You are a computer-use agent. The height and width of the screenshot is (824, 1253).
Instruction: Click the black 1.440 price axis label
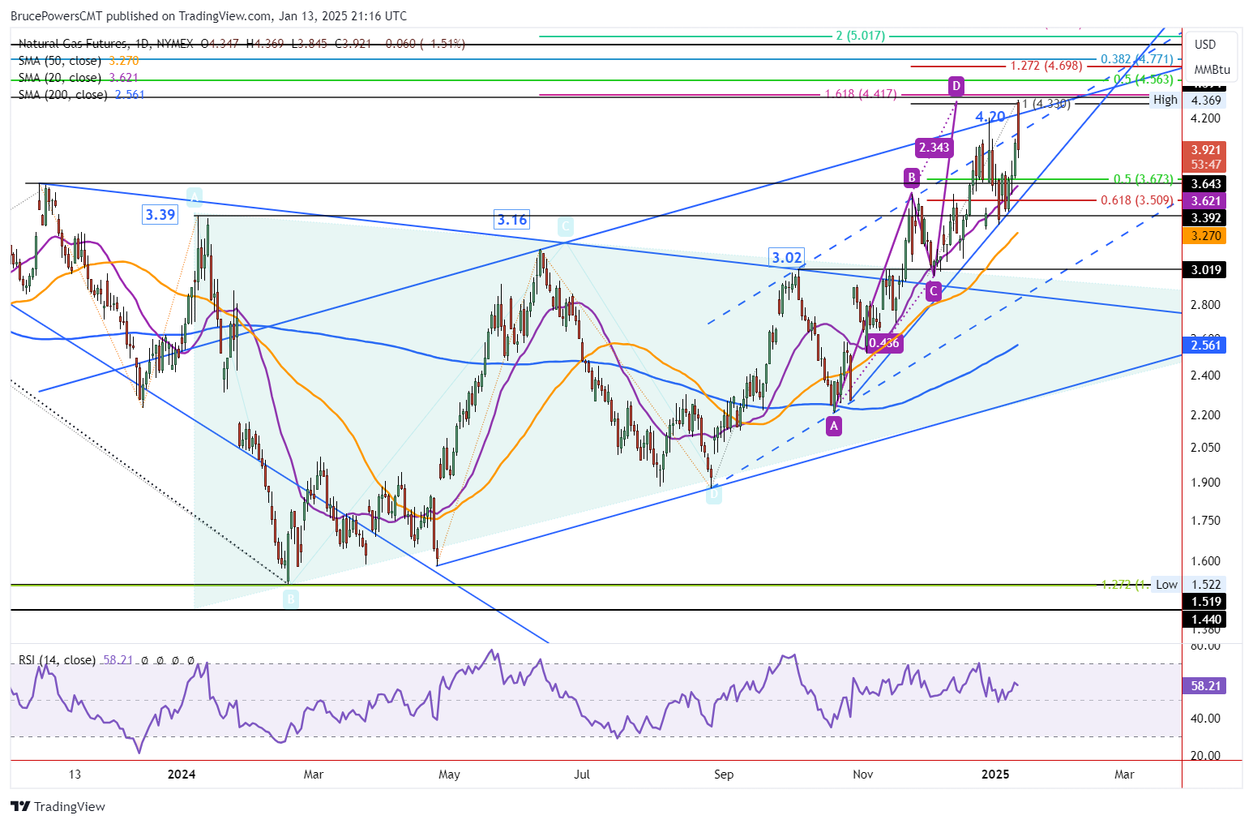tap(1204, 620)
